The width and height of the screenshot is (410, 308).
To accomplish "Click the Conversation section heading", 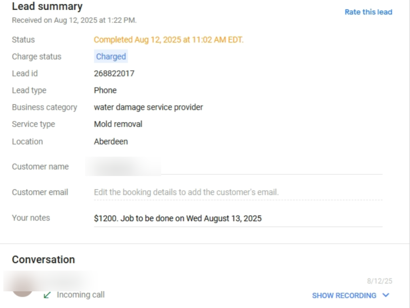I will point(43,260).
